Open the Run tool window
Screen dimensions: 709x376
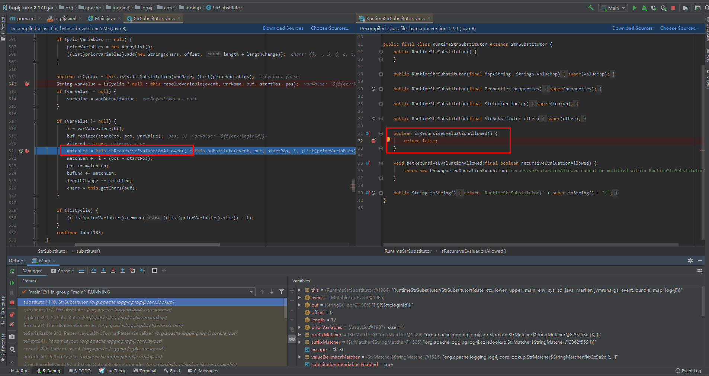pyautogui.click(x=19, y=371)
